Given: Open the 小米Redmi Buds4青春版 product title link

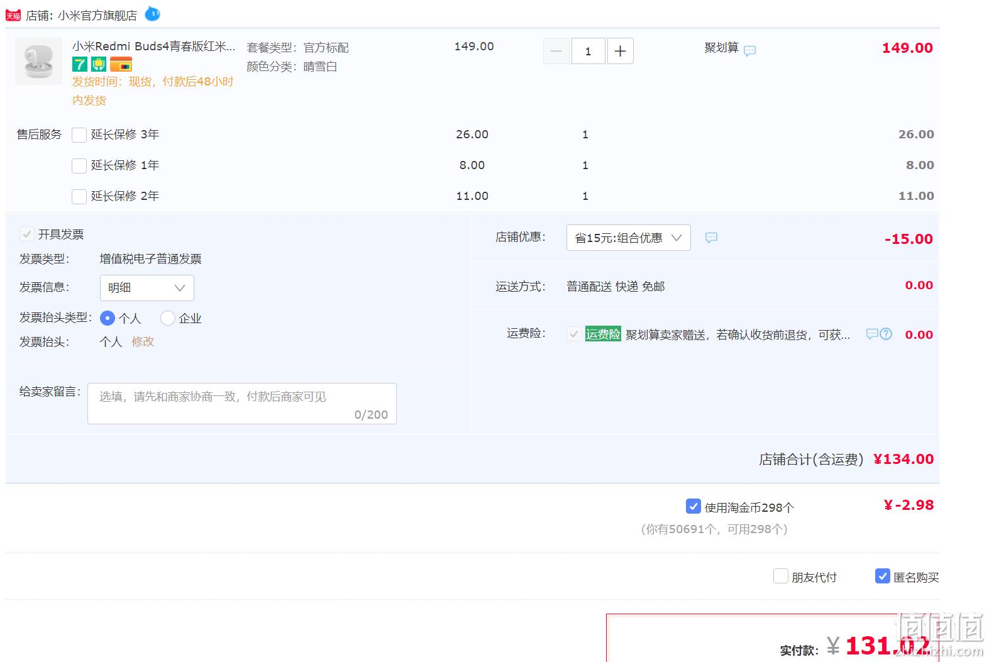Looking at the screenshot, I should pos(154,47).
